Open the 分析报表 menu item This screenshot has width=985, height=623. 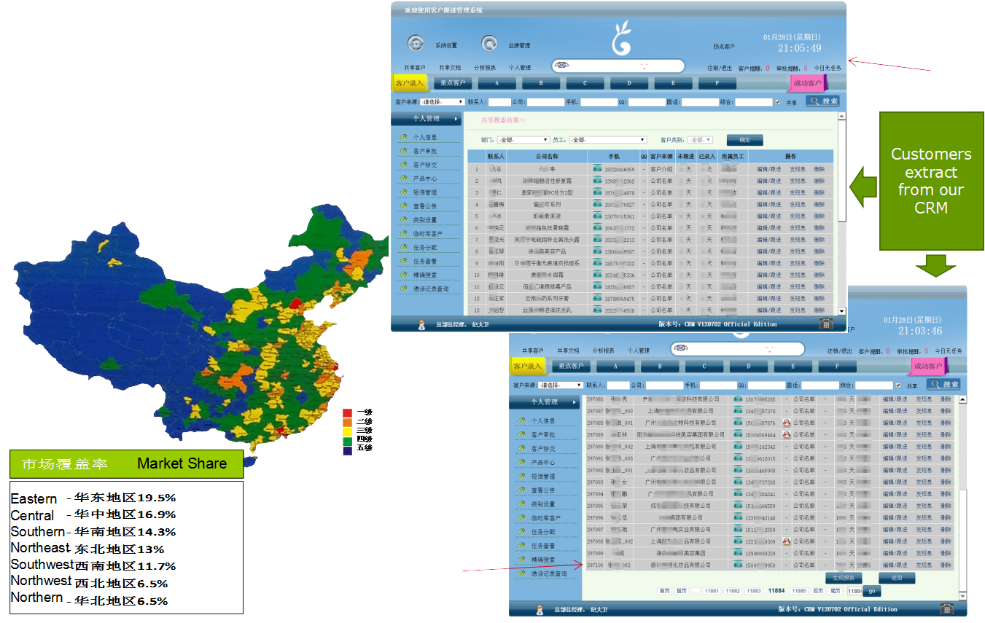point(486,66)
